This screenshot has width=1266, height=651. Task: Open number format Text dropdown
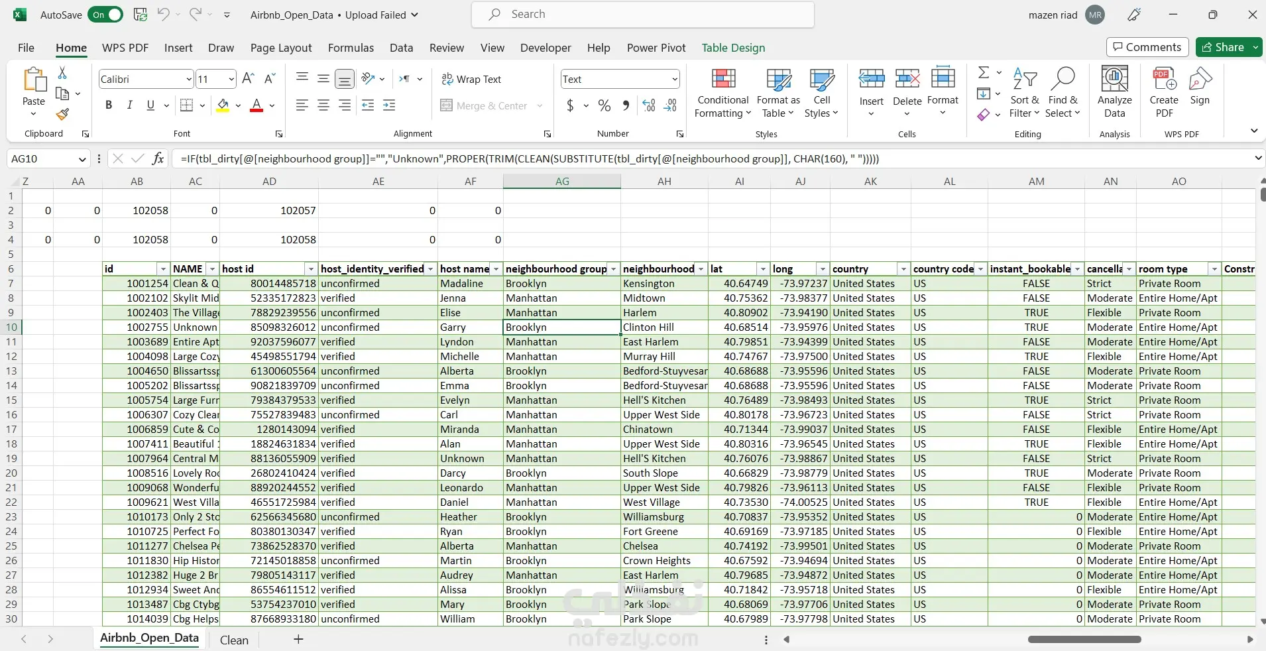coord(675,80)
